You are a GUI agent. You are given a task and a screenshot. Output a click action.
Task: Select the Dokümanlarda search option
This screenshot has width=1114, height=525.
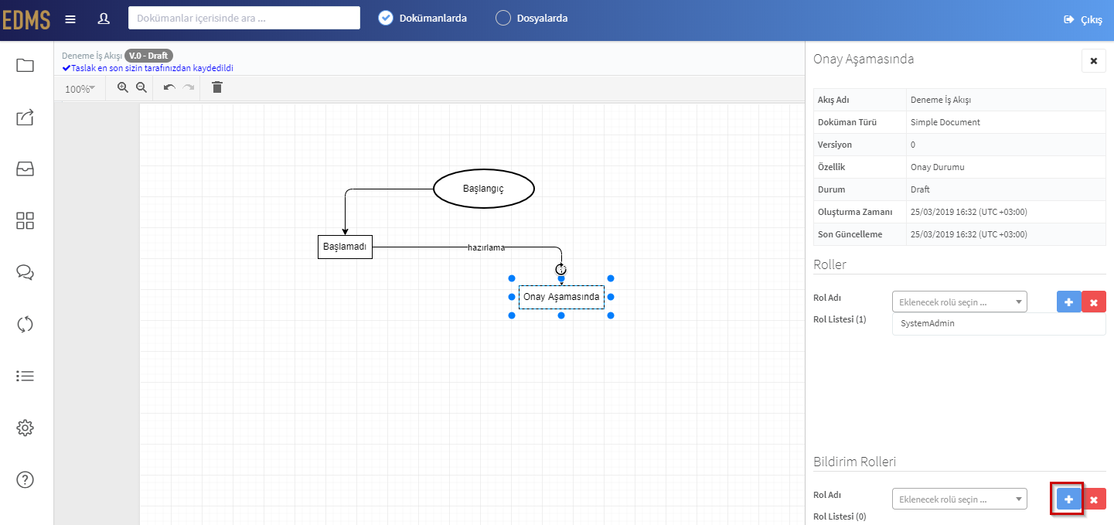coord(423,18)
